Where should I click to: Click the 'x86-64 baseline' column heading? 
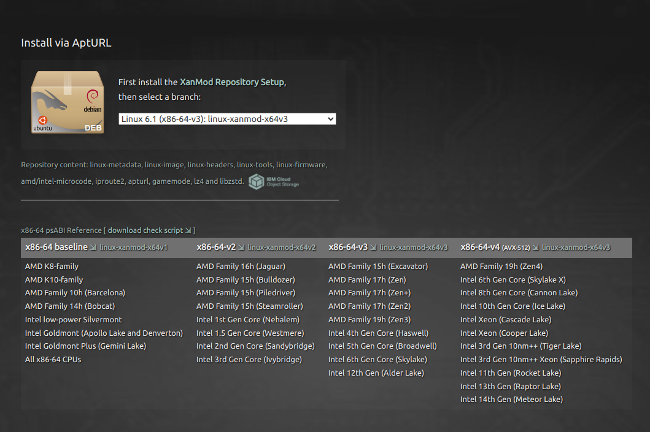(x=56, y=247)
